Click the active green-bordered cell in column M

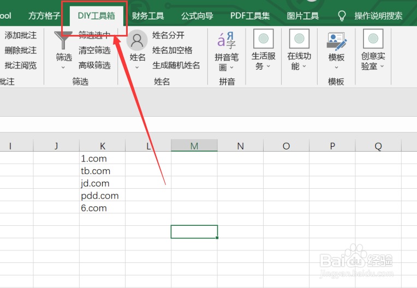194,232
